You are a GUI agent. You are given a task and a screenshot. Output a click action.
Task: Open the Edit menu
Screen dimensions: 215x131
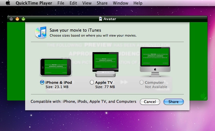(73, 3)
